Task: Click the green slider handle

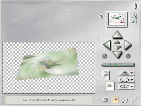Action: point(115,64)
